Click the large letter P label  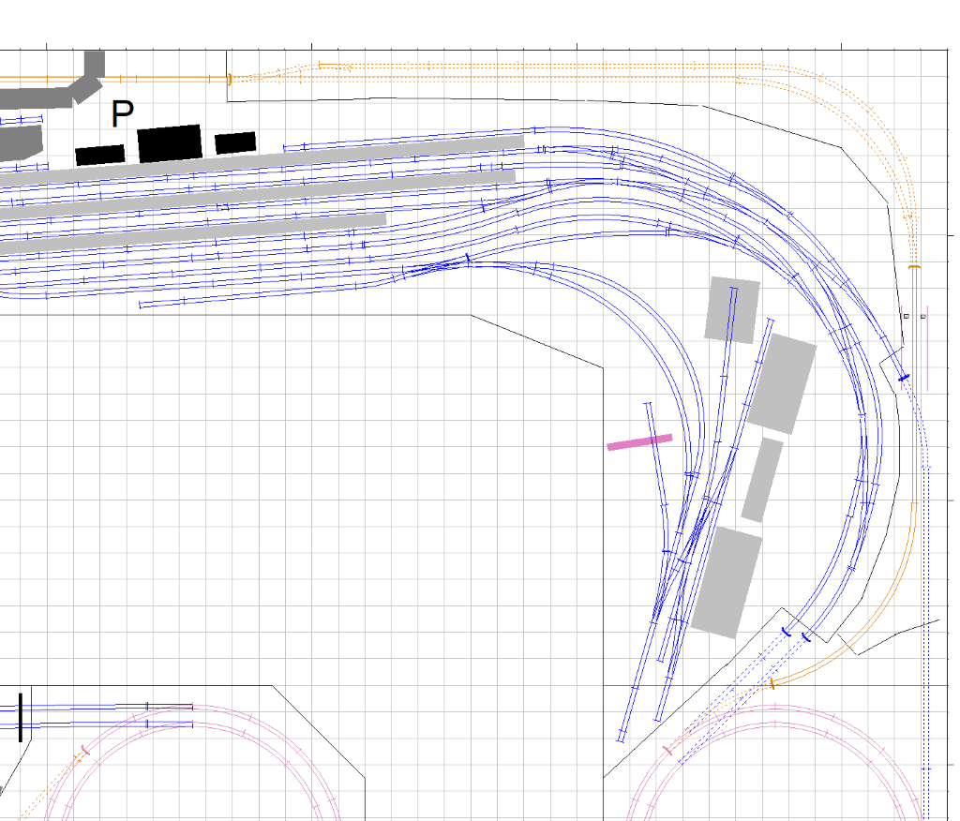tap(121, 114)
